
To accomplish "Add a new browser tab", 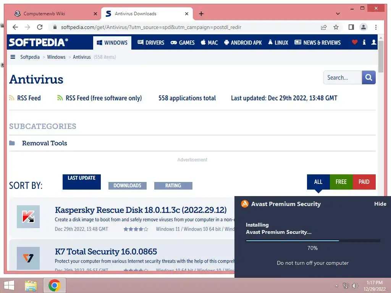I will coord(201,14).
